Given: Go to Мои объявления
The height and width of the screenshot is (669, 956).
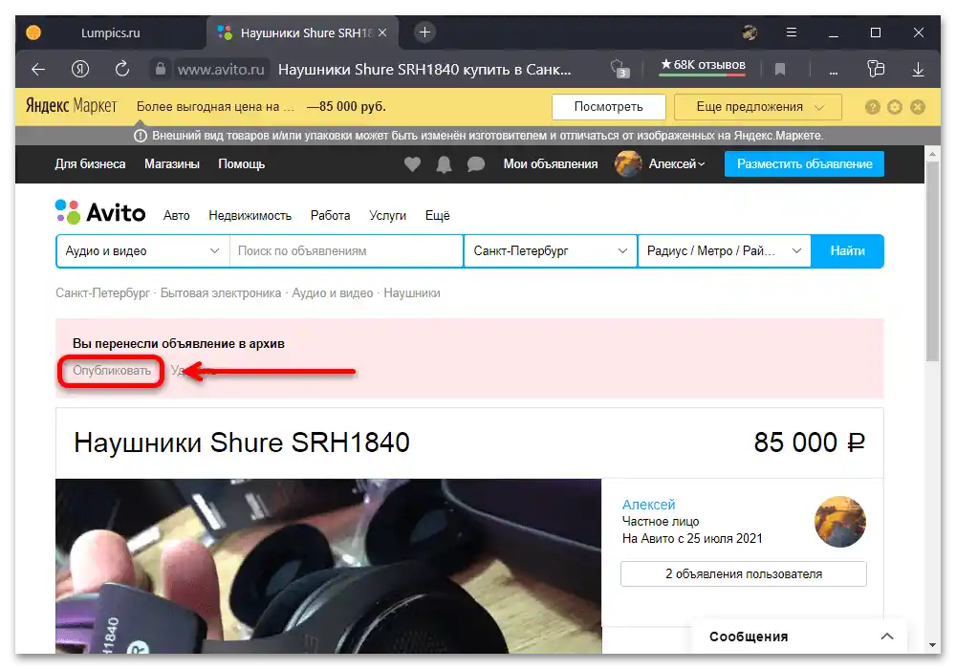Looking at the screenshot, I should coord(551,163).
